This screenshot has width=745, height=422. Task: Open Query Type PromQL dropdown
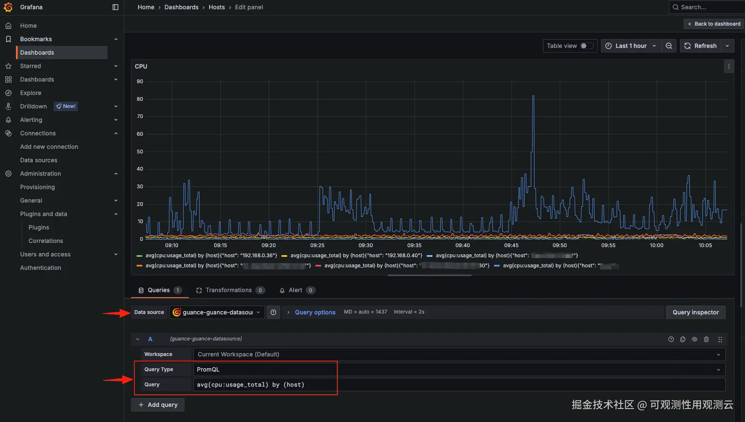(459, 369)
